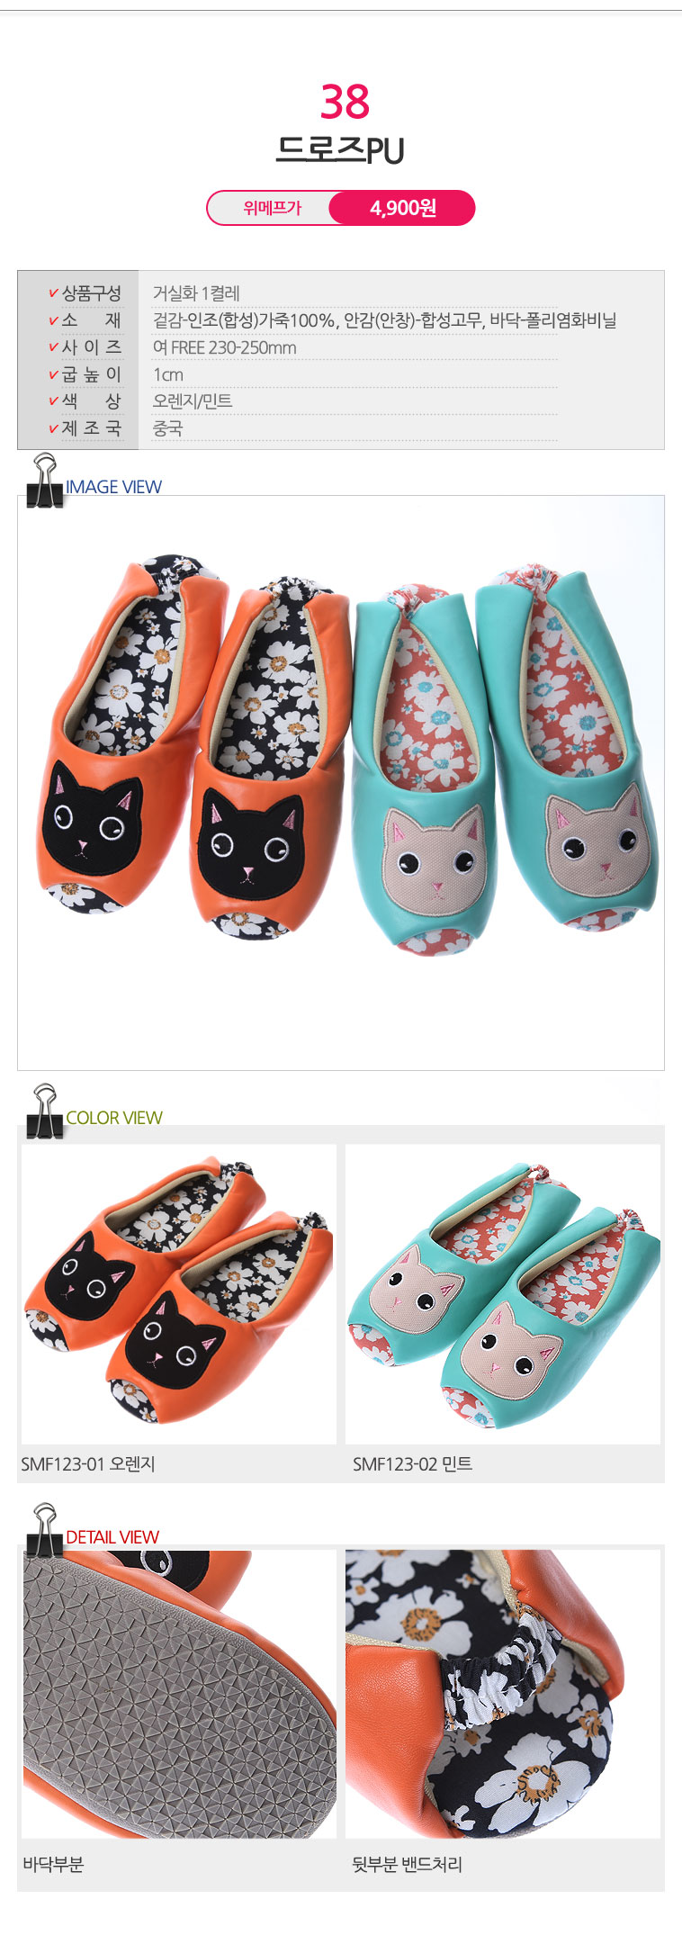Click the binder clip icon beside COLOR VIEW
682x1935 pixels.
click(44, 1111)
